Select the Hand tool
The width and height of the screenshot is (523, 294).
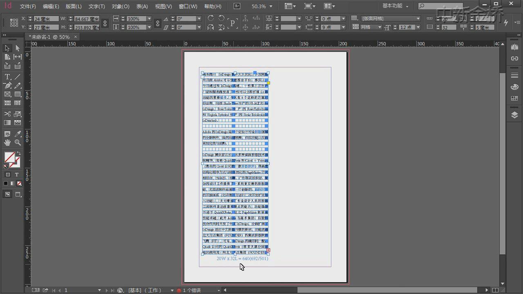(7, 143)
